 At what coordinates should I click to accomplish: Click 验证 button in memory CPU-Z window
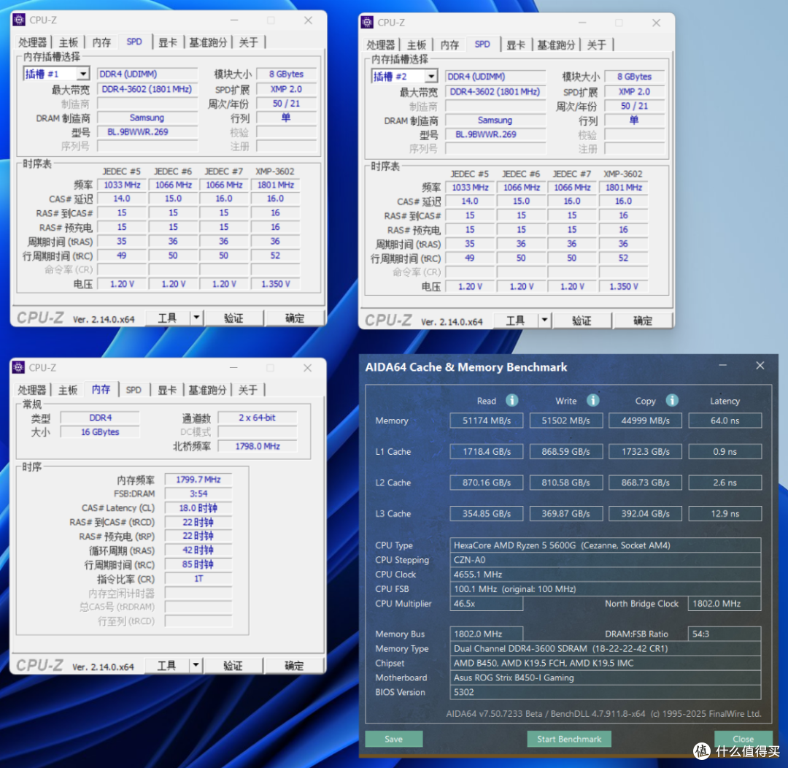[x=233, y=665]
